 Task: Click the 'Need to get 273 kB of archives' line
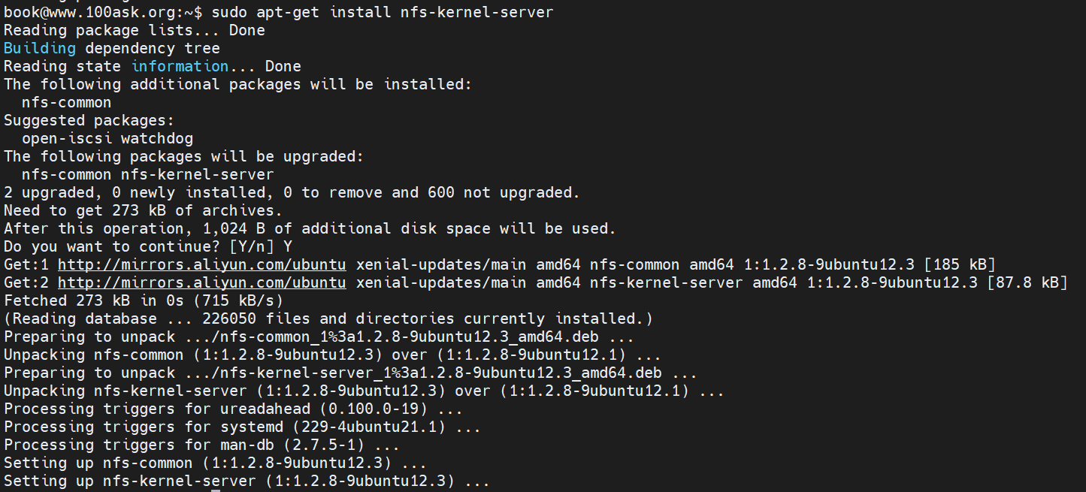coord(144,210)
